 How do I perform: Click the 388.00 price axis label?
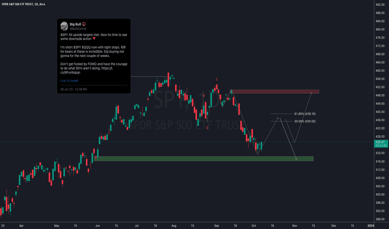[380, 219]
